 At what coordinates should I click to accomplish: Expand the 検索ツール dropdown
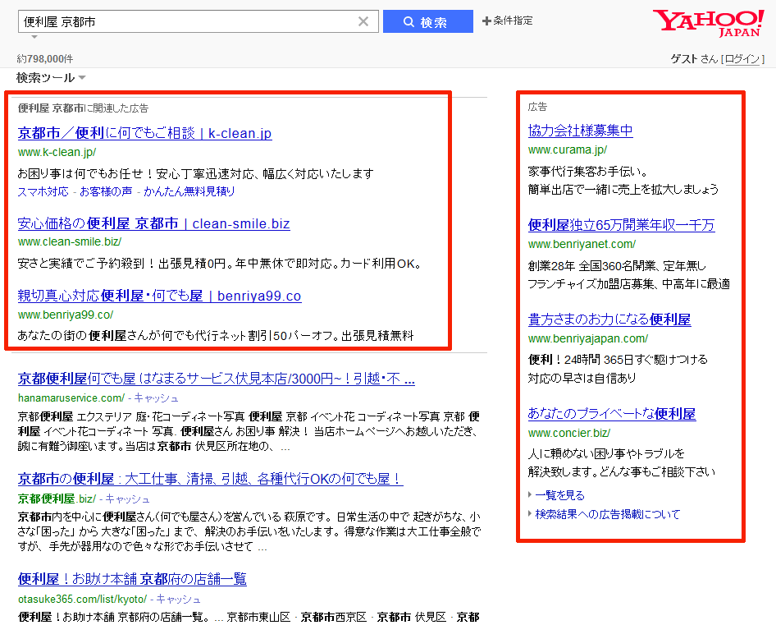tap(51, 78)
